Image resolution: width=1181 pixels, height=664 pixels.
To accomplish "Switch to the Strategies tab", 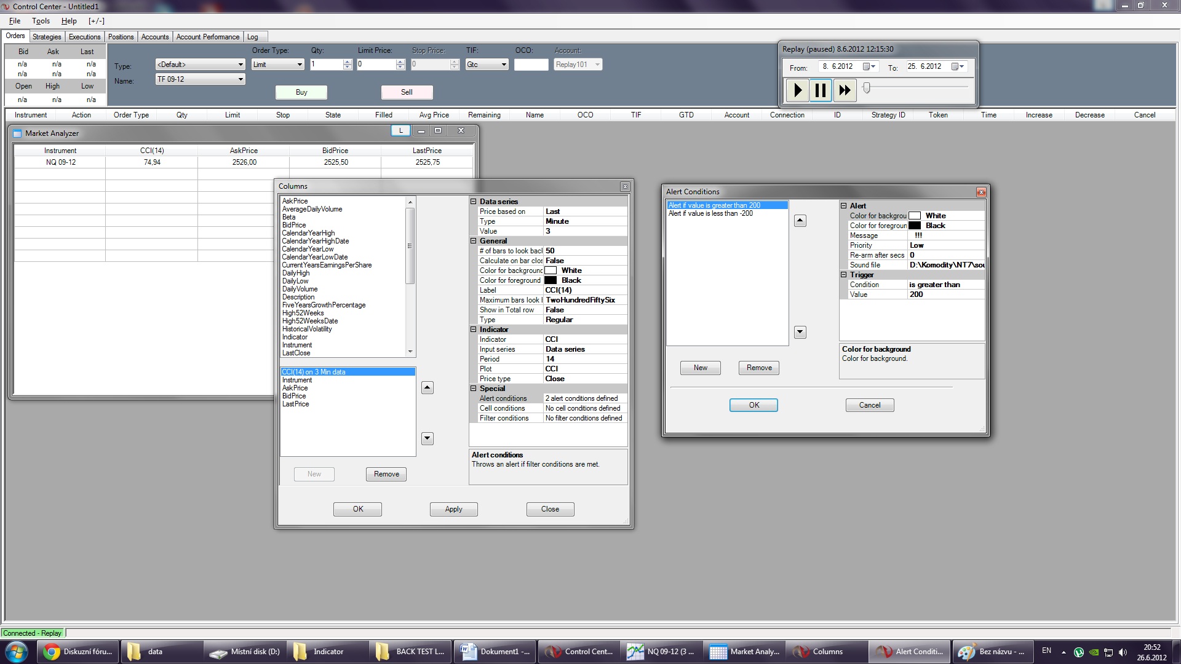I will (x=47, y=37).
